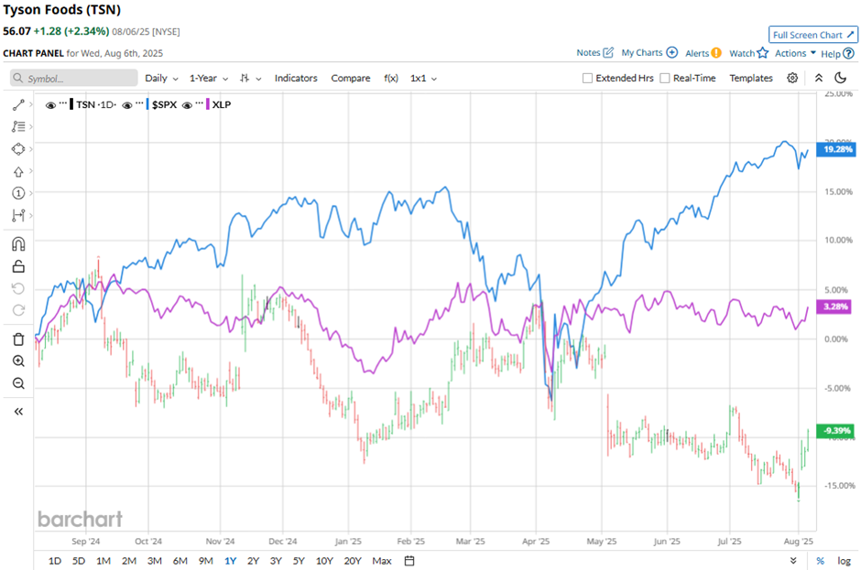
Task: Click the blue $SPX color swatch
Action: pos(147,104)
